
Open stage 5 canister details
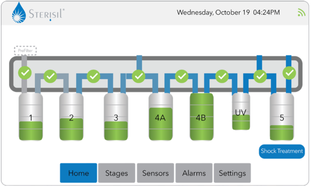click(x=282, y=117)
